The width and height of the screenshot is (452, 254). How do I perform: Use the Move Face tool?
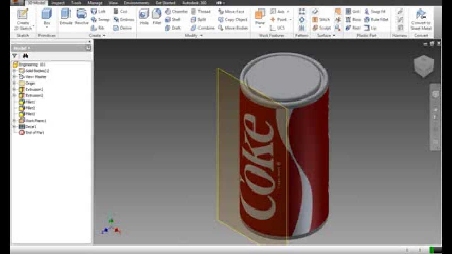[x=231, y=11]
